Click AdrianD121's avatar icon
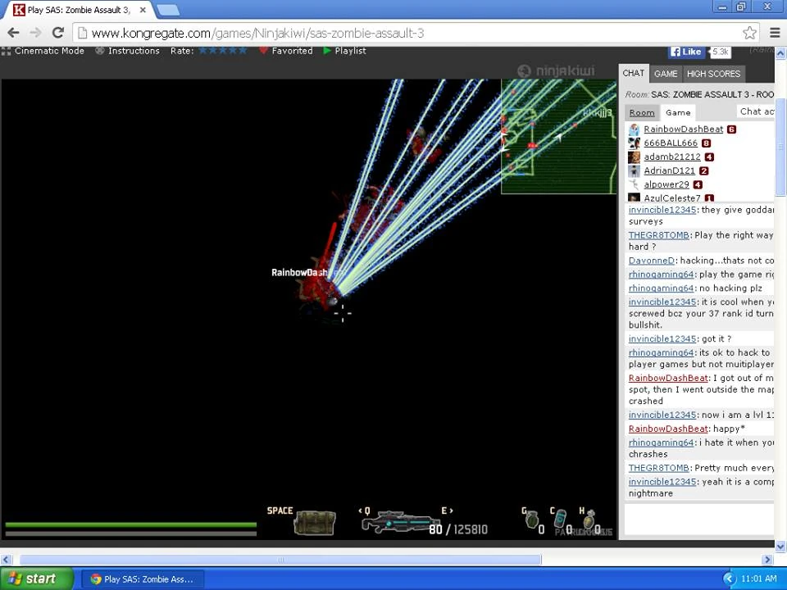 coord(634,170)
